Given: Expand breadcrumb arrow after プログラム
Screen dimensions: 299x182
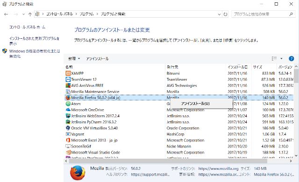Looking at the screenshot, I should pos(97,14).
